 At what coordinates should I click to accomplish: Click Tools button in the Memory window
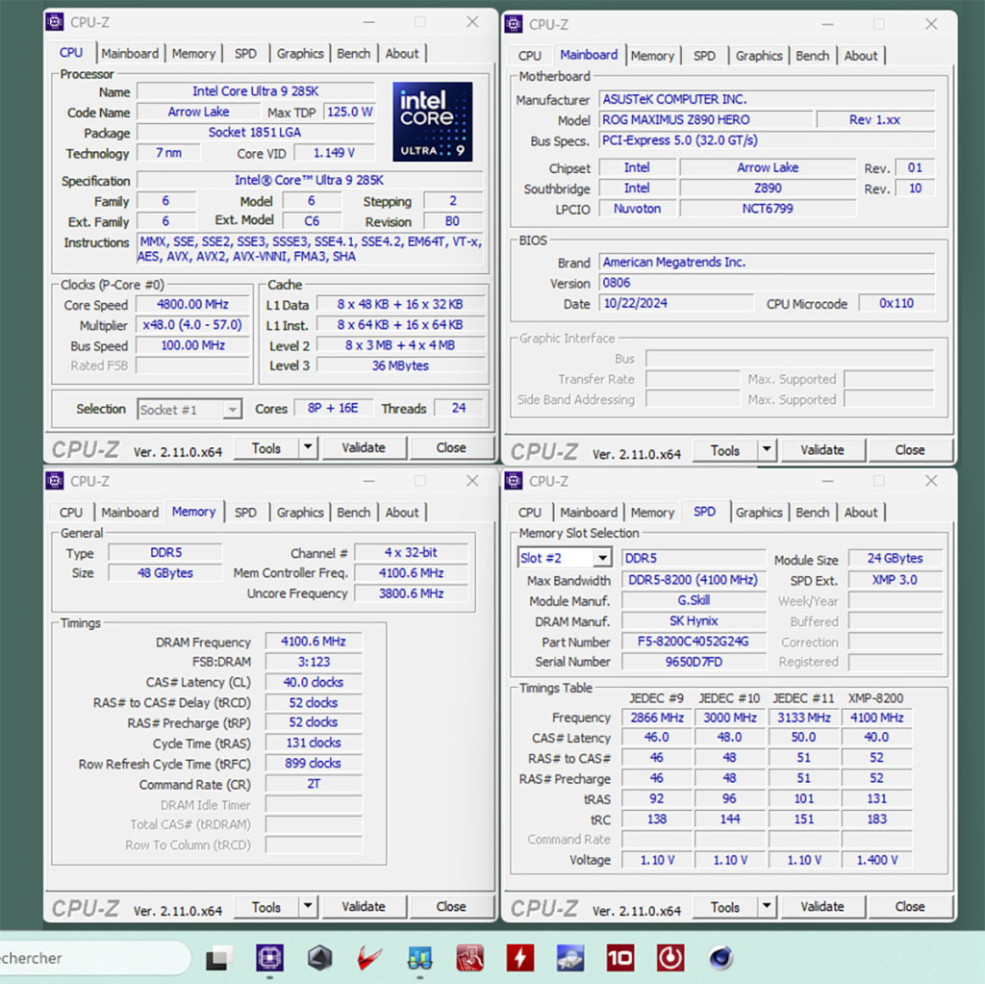(x=266, y=906)
